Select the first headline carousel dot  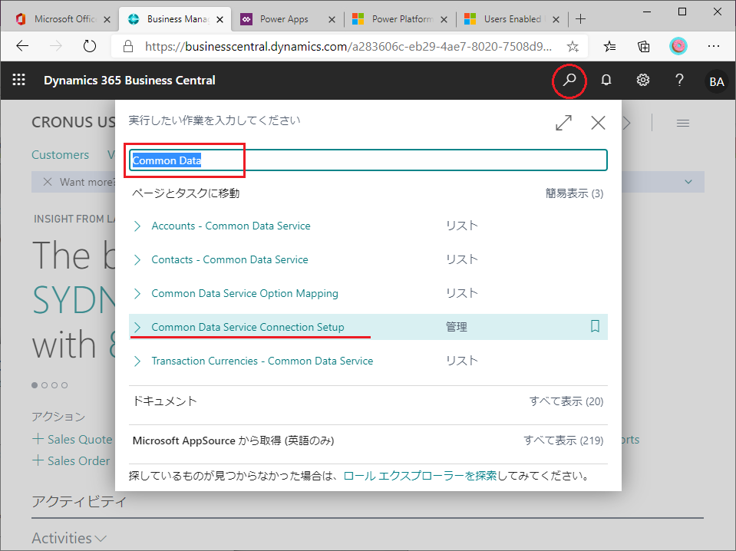tap(35, 385)
